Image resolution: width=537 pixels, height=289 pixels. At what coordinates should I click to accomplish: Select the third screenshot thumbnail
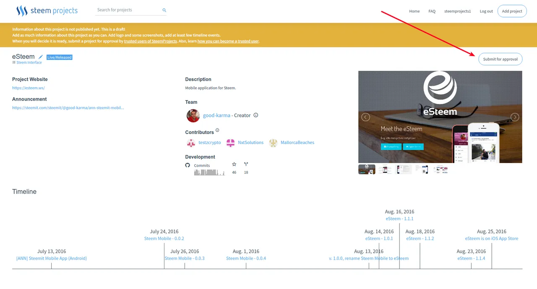tap(404, 169)
